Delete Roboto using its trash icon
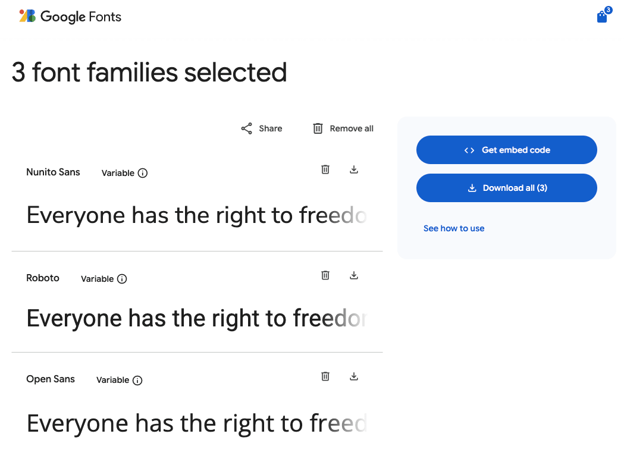 [325, 275]
